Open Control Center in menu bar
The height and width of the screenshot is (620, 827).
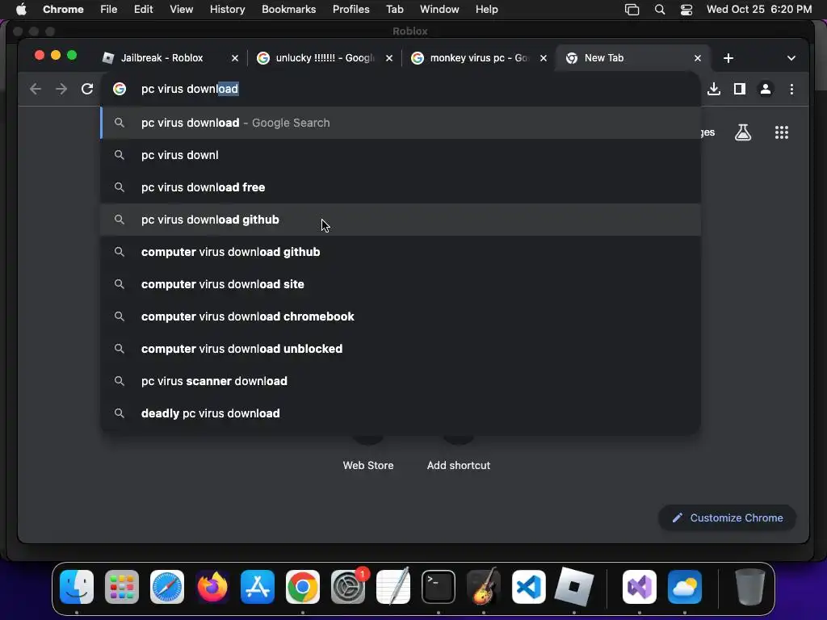[686, 10]
